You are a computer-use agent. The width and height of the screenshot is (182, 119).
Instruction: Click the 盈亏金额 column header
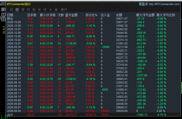71,15
